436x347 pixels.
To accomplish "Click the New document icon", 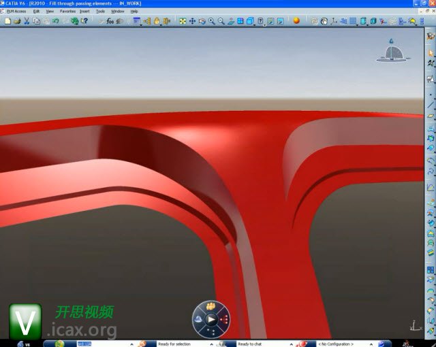I will 7,21.
